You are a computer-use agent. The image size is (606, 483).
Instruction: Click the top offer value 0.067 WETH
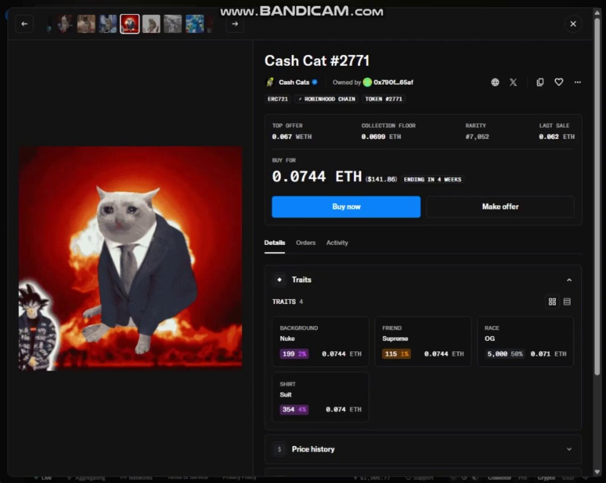pos(292,137)
